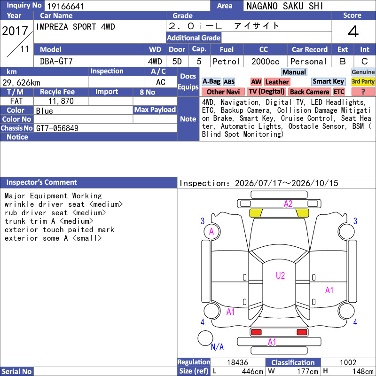Select the width value 177cm
The width and height of the screenshot is (376, 376).
point(308,371)
